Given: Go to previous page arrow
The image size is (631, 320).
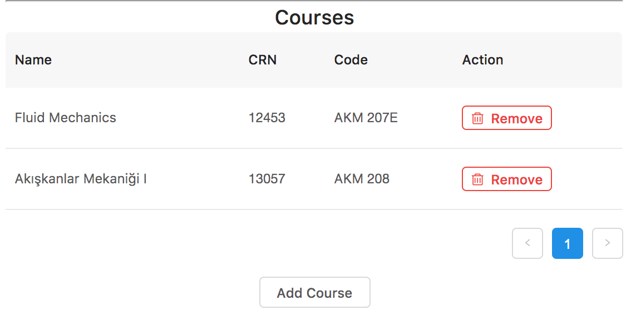Looking at the screenshot, I should [x=527, y=243].
